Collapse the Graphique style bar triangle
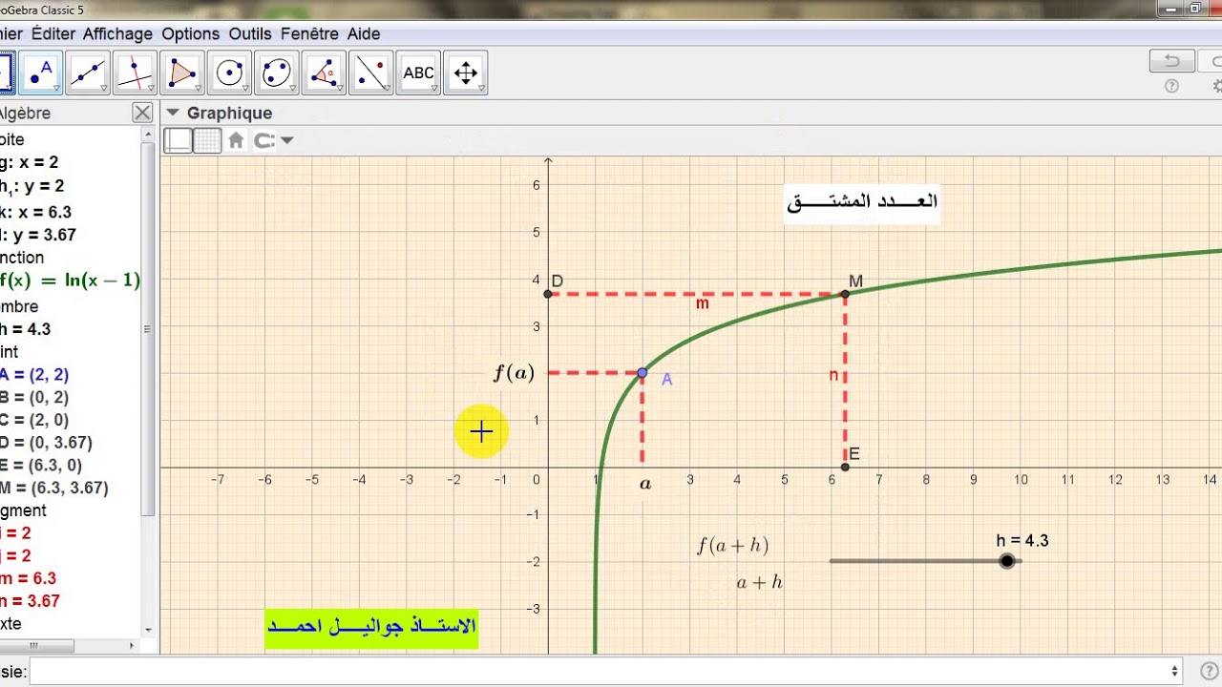1222x687 pixels. coord(173,113)
